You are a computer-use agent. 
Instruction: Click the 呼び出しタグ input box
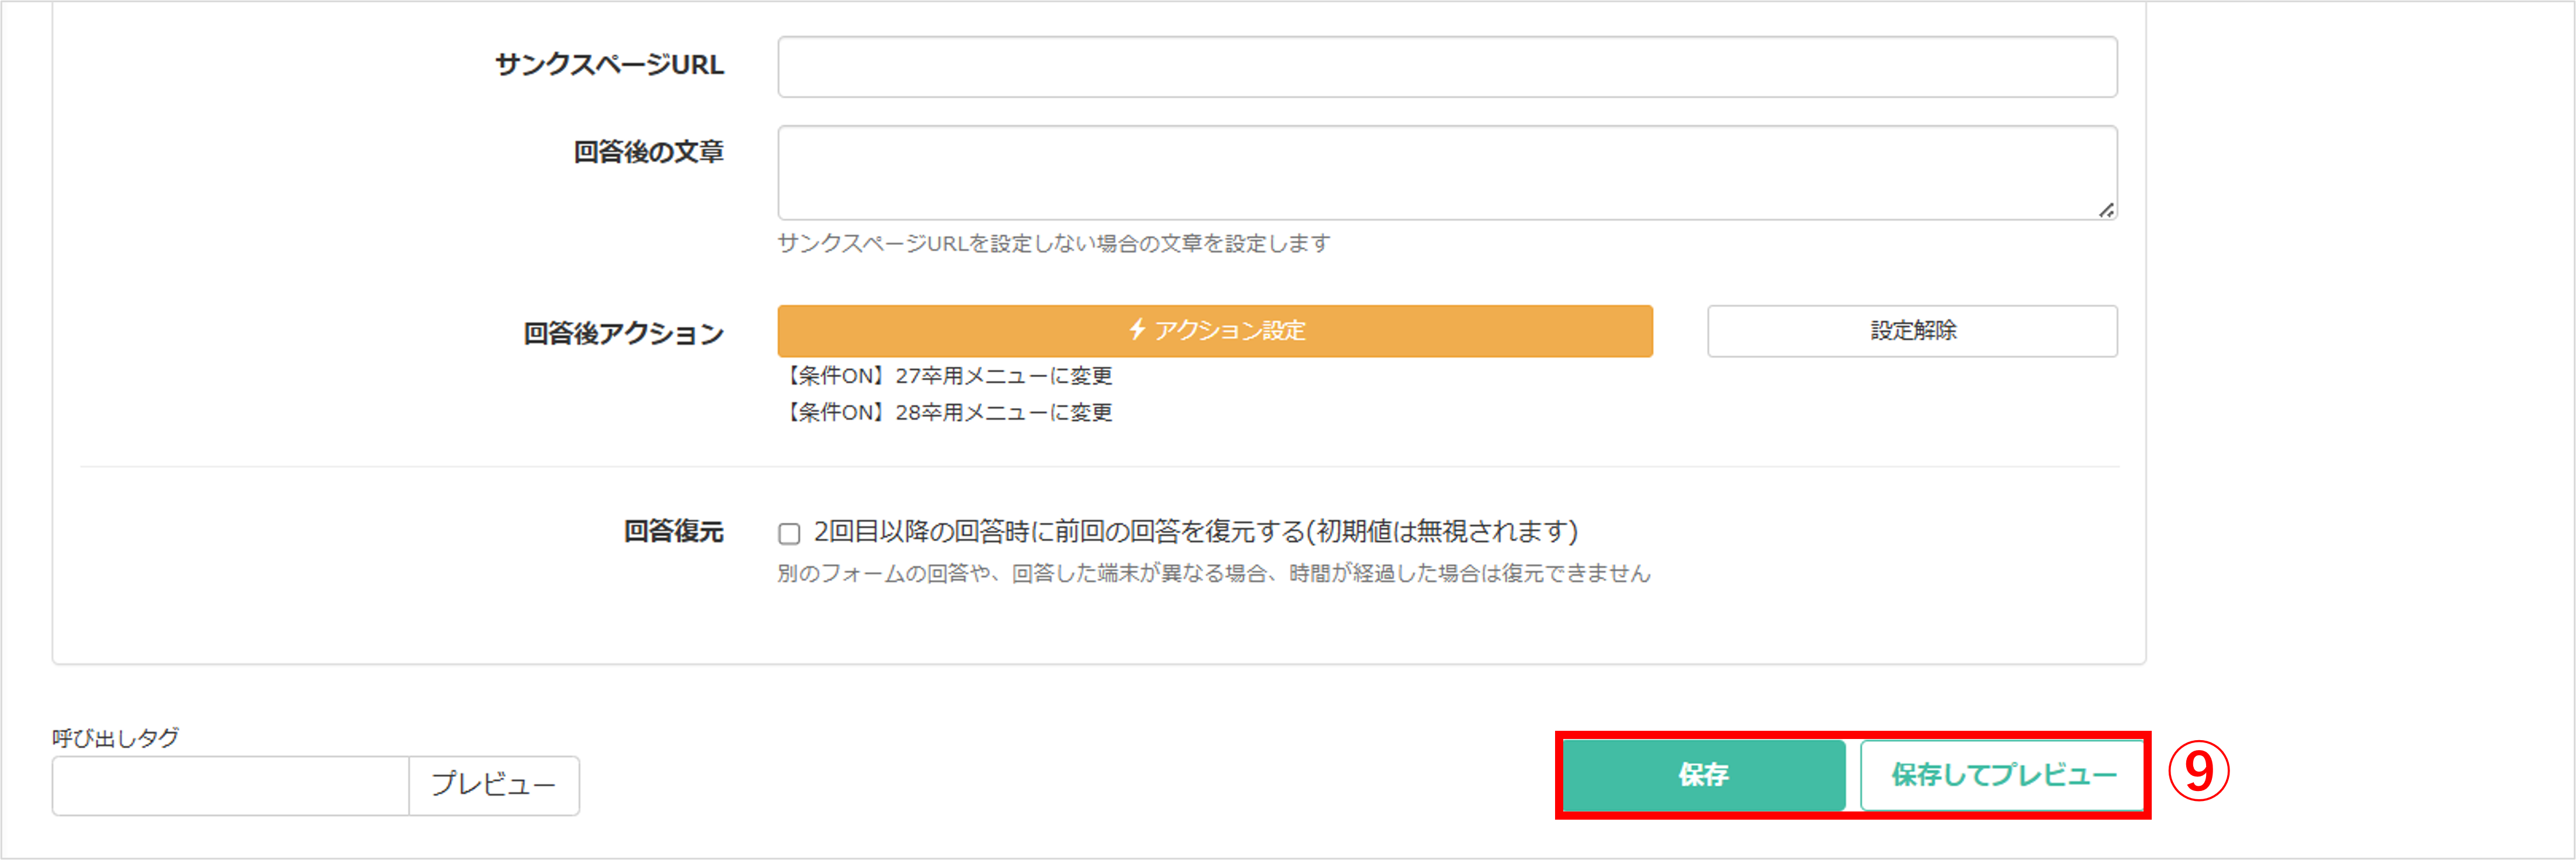[x=231, y=785]
